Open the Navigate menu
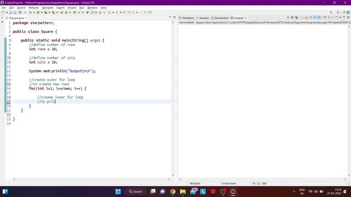Viewport: 351px width, 197px height. coord(48,8)
